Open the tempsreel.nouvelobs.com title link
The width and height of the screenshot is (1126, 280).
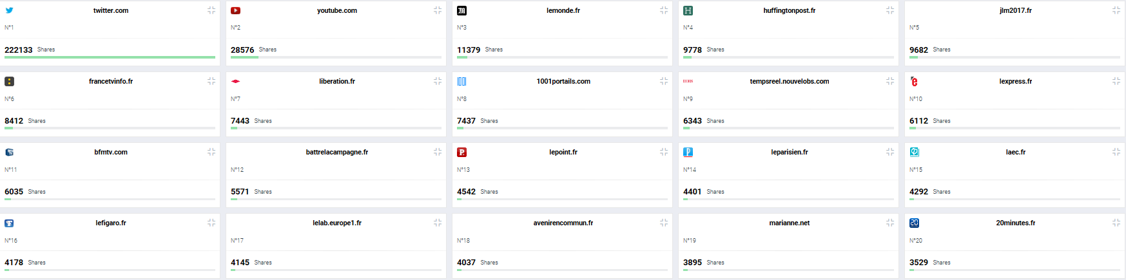tap(790, 81)
